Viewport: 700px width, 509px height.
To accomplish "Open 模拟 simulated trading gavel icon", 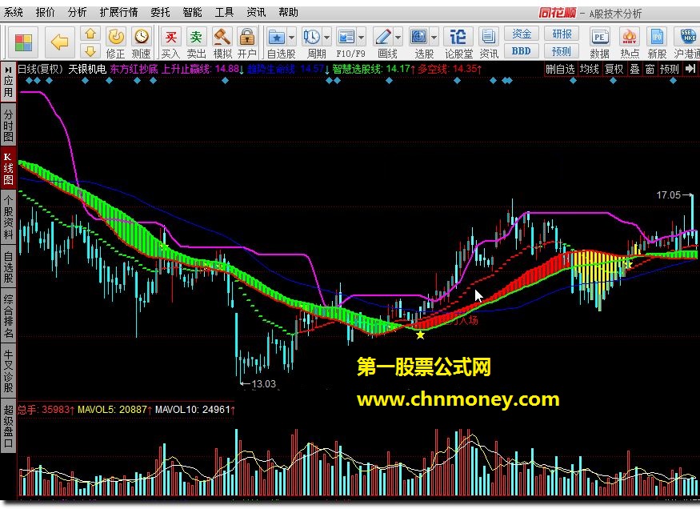I will [222, 37].
